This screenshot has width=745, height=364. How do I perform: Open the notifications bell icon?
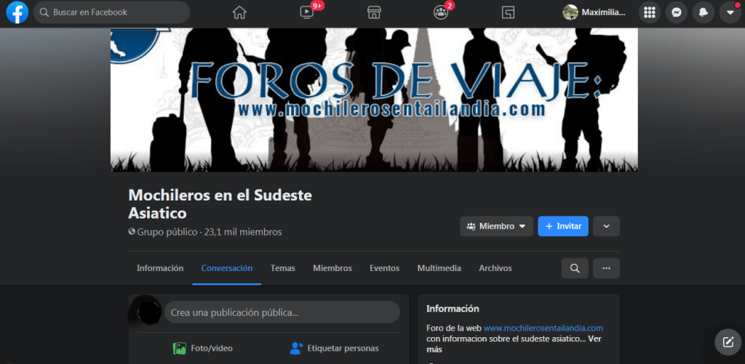(x=703, y=12)
